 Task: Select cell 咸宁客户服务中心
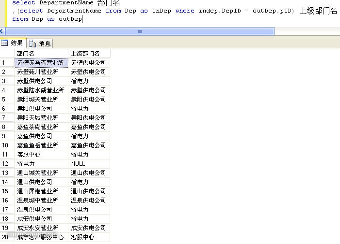tap(41, 237)
